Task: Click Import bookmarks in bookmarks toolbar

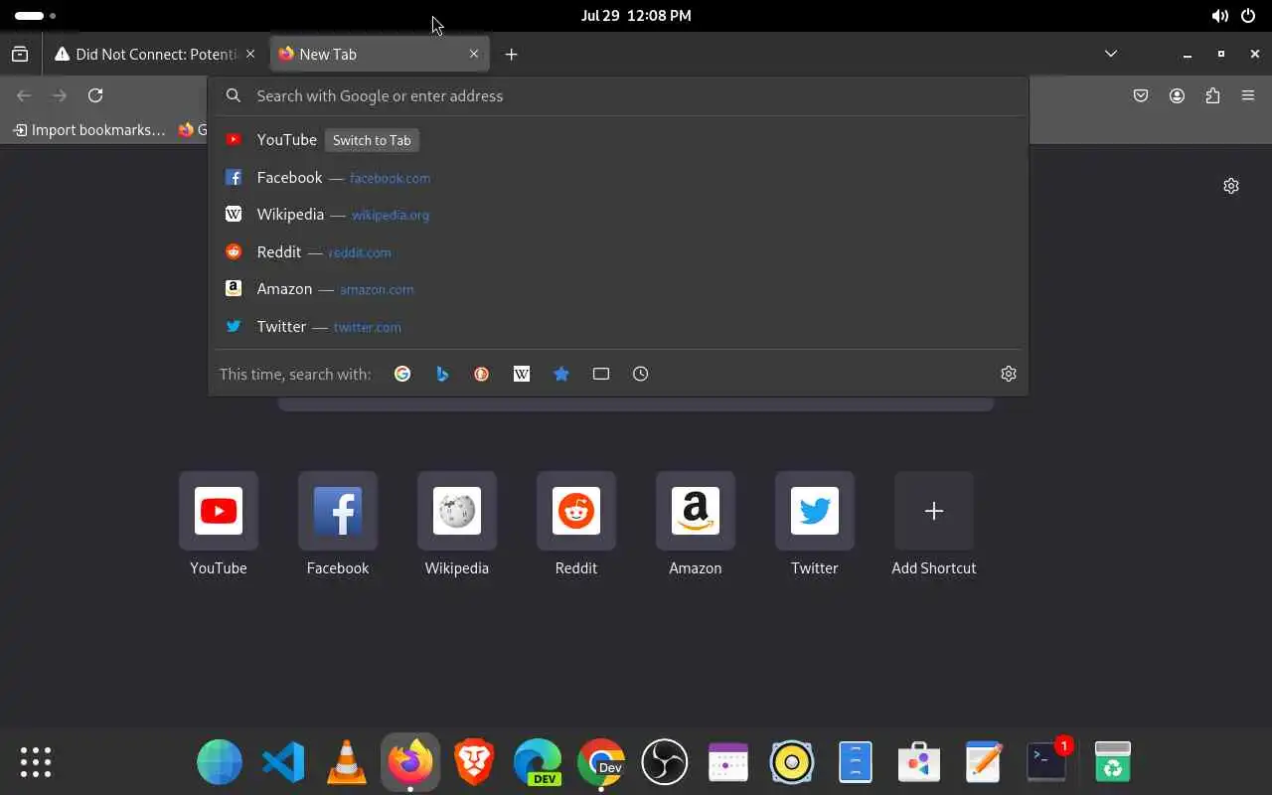Action: pos(88,130)
